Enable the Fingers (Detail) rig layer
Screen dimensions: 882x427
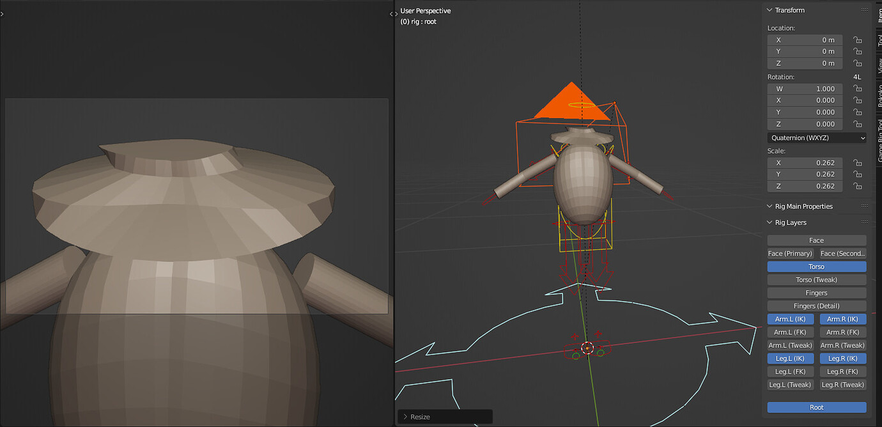pos(817,306)
